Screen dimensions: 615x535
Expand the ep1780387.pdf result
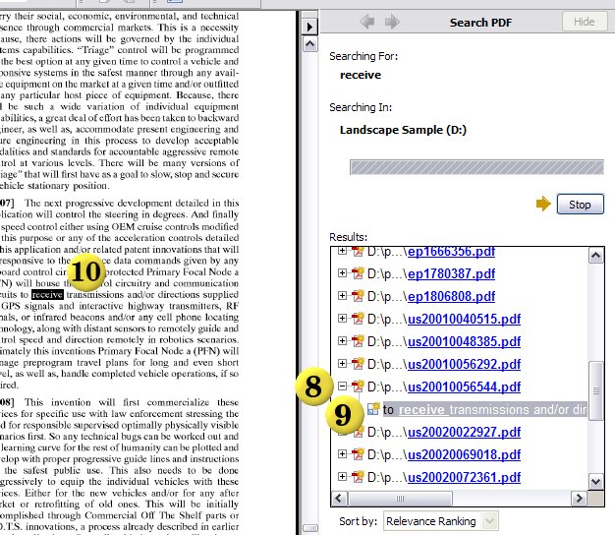(x=342, y=272)
